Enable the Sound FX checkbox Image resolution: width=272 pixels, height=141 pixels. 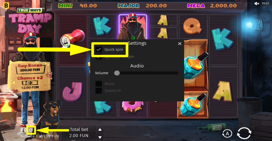point(99,91)
